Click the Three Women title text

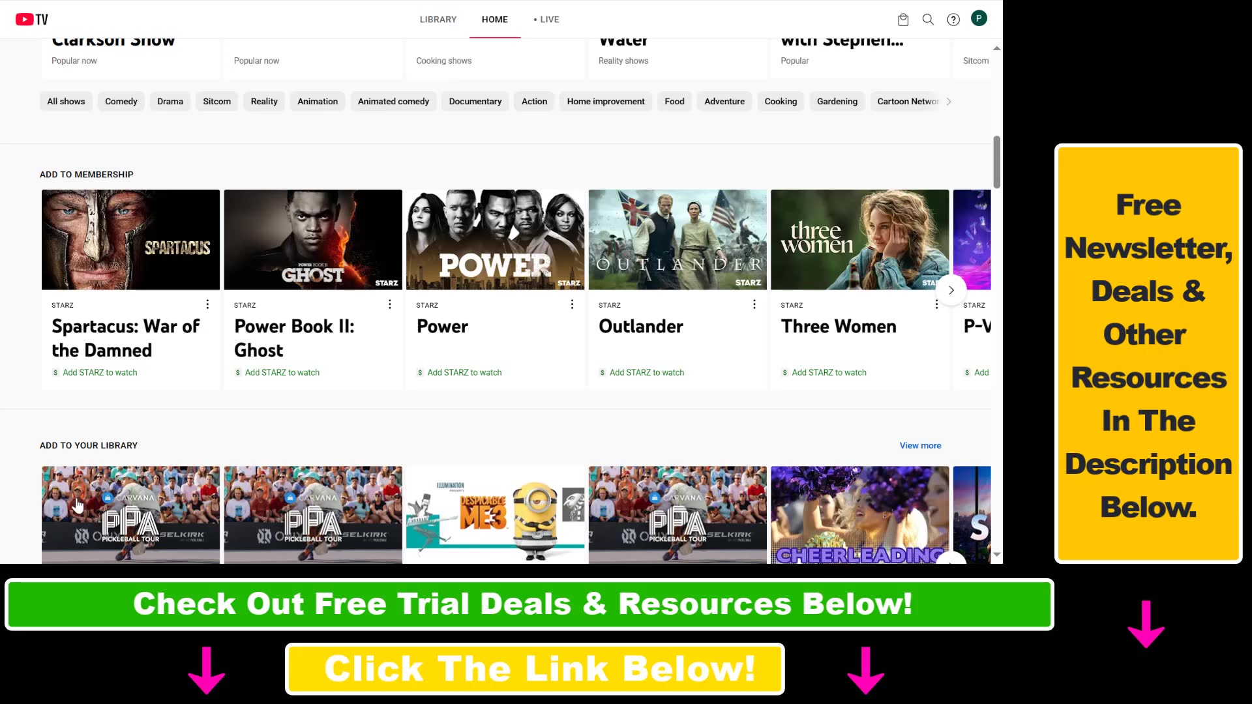click(x=839, y=326)
